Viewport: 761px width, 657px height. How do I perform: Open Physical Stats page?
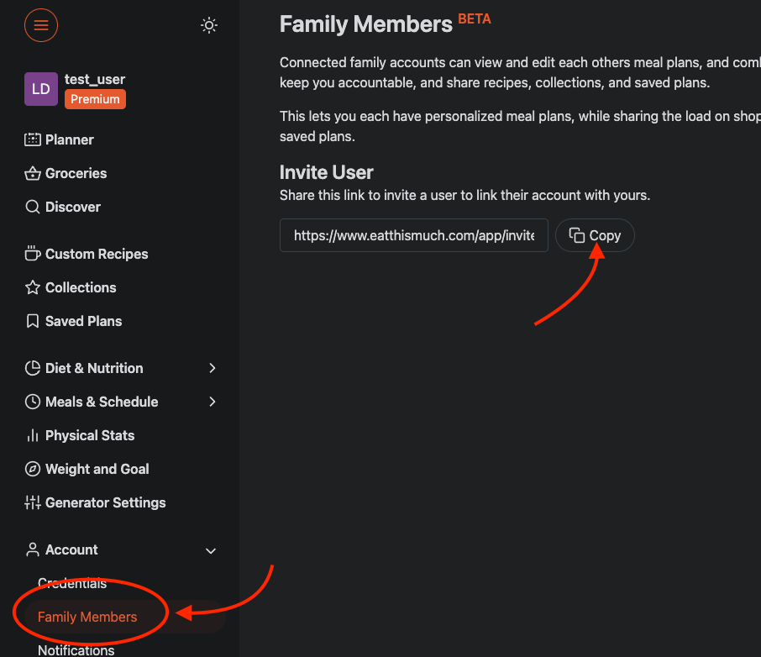click(x=89, y=435)
